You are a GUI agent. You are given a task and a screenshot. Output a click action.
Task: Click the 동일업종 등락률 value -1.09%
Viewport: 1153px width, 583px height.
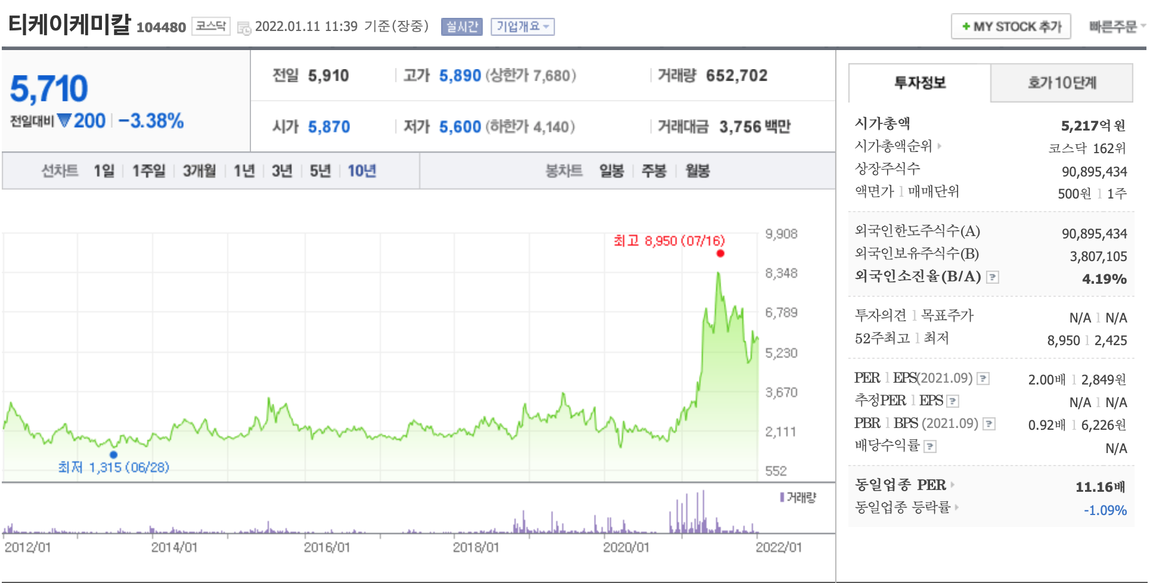pos(1105,510)
